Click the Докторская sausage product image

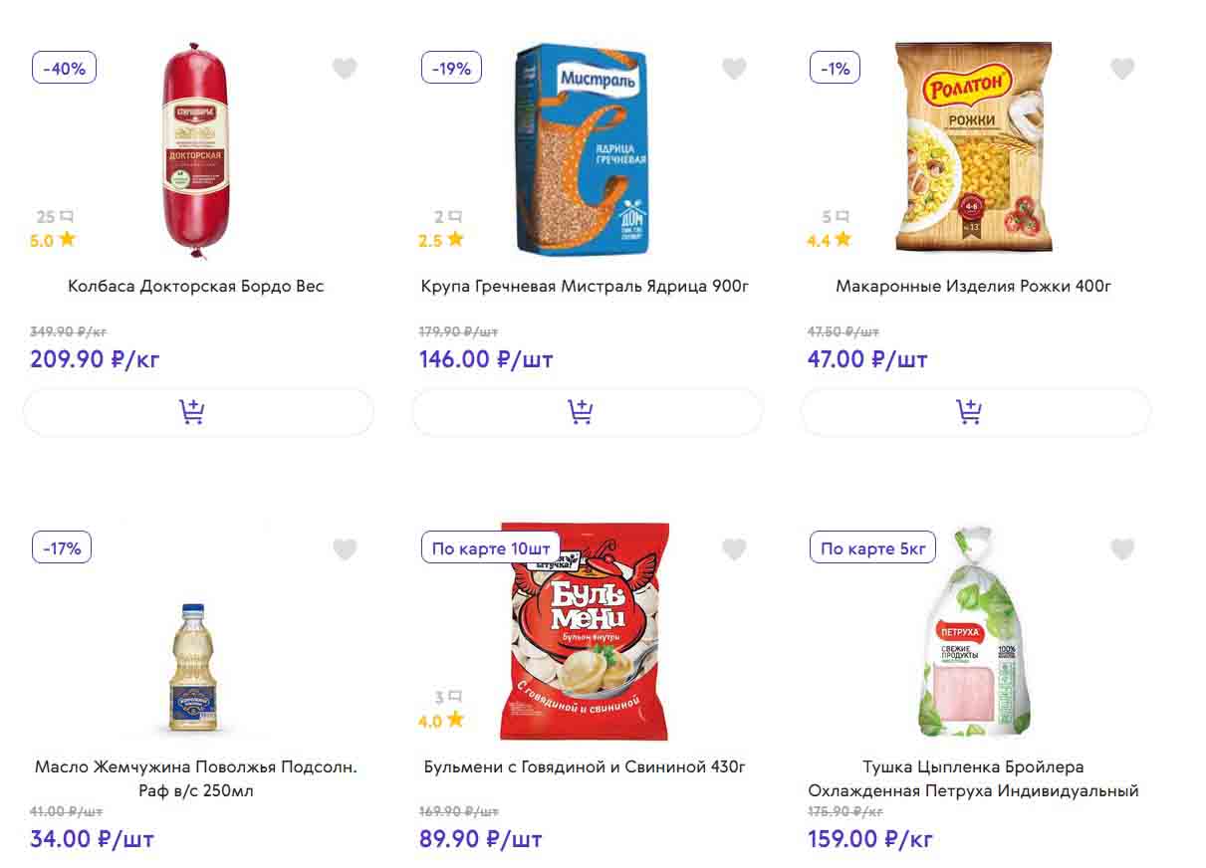[196, 149]
